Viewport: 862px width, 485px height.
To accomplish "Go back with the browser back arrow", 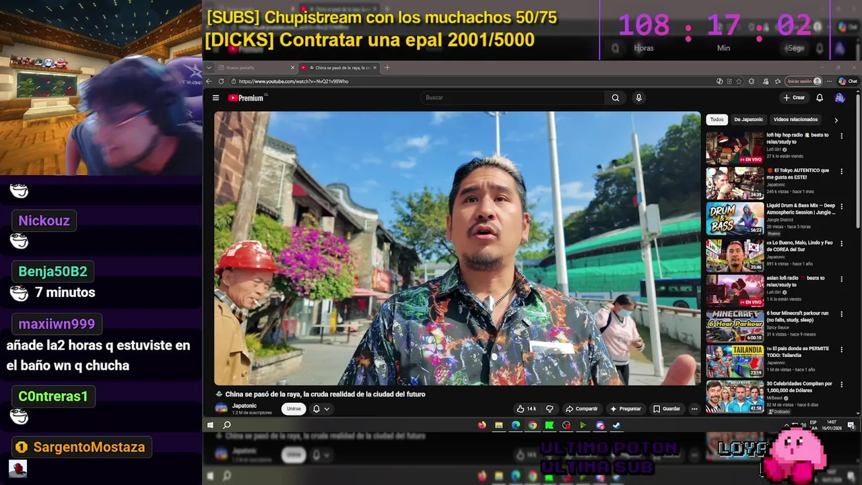I will [x=209, y=82].
